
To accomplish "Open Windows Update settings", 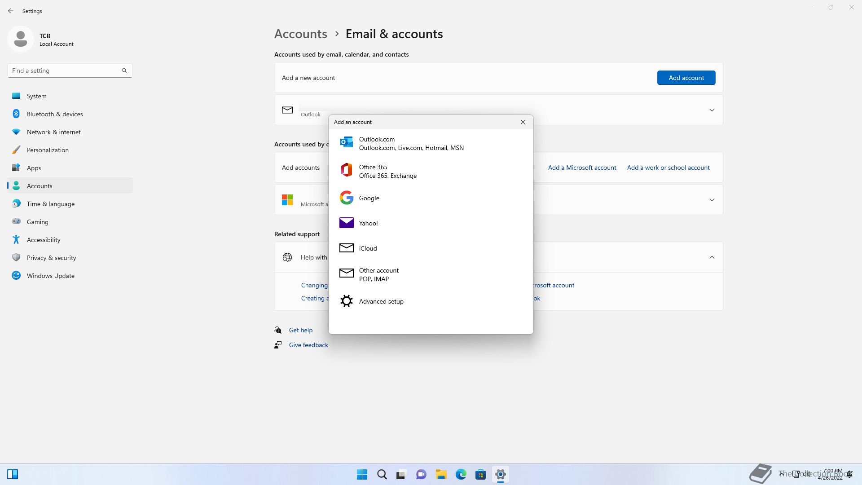I will (x=70, y=276).
